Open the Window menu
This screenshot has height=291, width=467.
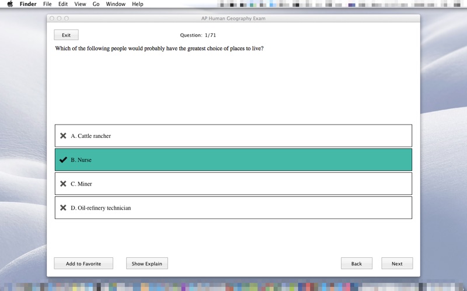[x=116, y=4]
